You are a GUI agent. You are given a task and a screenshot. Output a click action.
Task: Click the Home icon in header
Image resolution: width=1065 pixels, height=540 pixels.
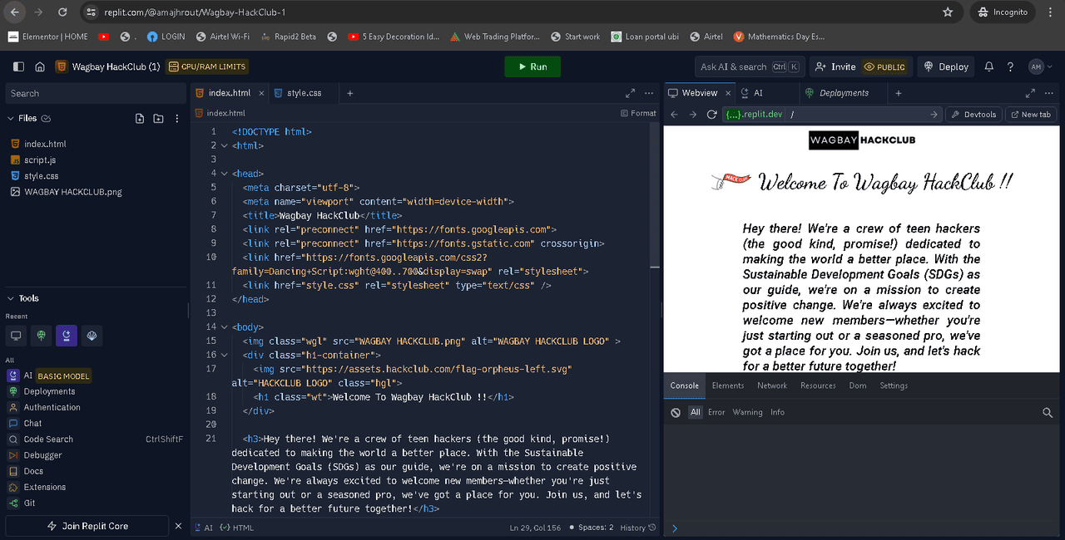(40, 66)
